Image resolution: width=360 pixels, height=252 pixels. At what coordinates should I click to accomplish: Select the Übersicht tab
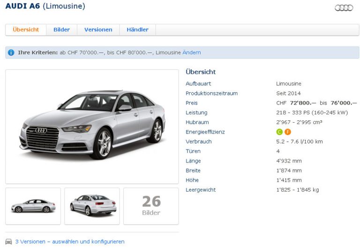26,30
